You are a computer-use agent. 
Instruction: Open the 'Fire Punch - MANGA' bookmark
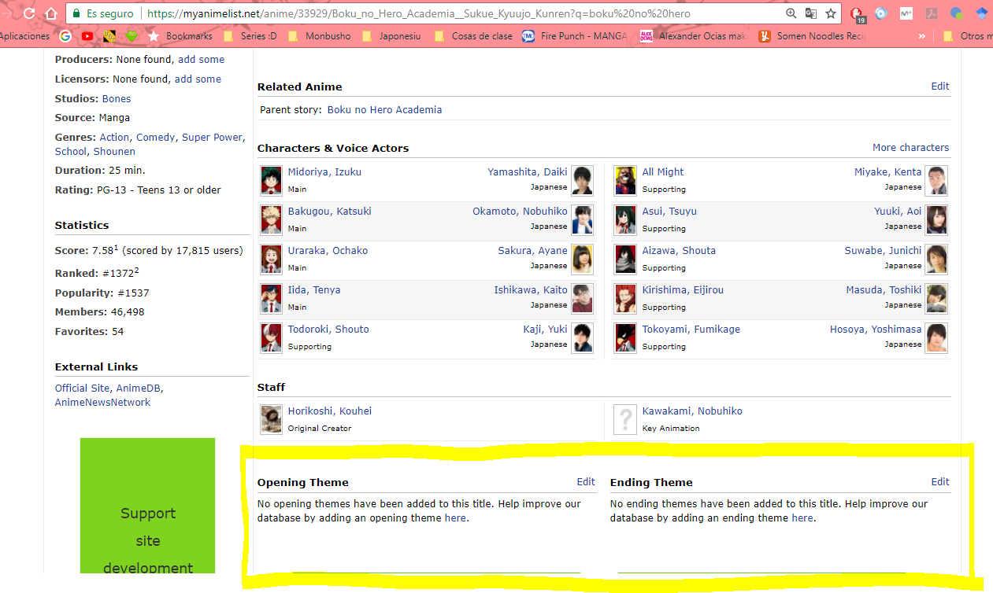[579, 36]
